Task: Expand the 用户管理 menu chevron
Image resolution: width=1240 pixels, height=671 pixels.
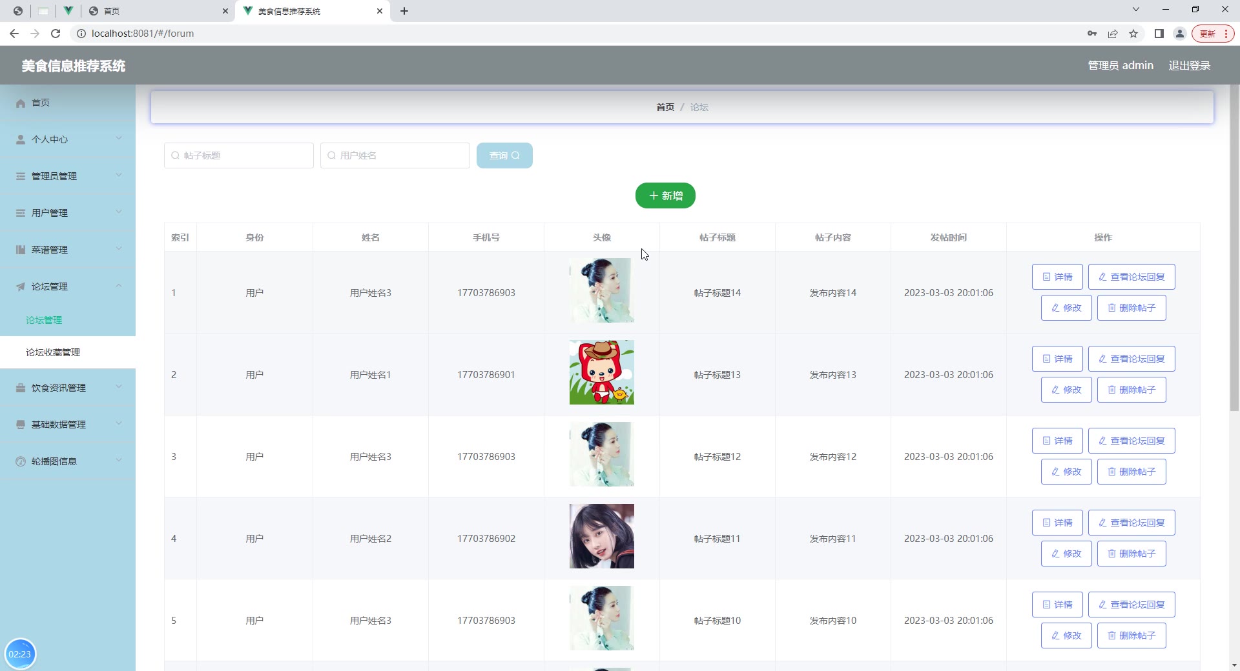Action: point(119,212)
